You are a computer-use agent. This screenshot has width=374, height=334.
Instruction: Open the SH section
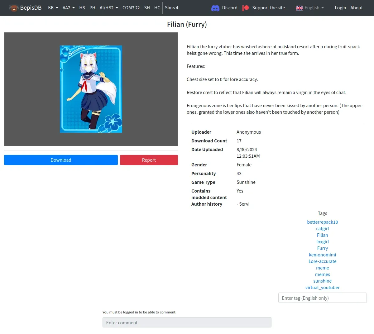coord(147,8)
